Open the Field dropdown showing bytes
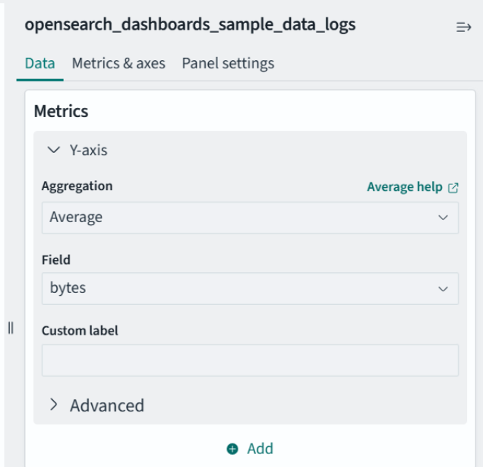This screenshot has height=467, width=483. [x=250, y=289]
